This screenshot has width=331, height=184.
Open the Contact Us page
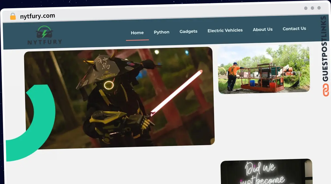294,29
